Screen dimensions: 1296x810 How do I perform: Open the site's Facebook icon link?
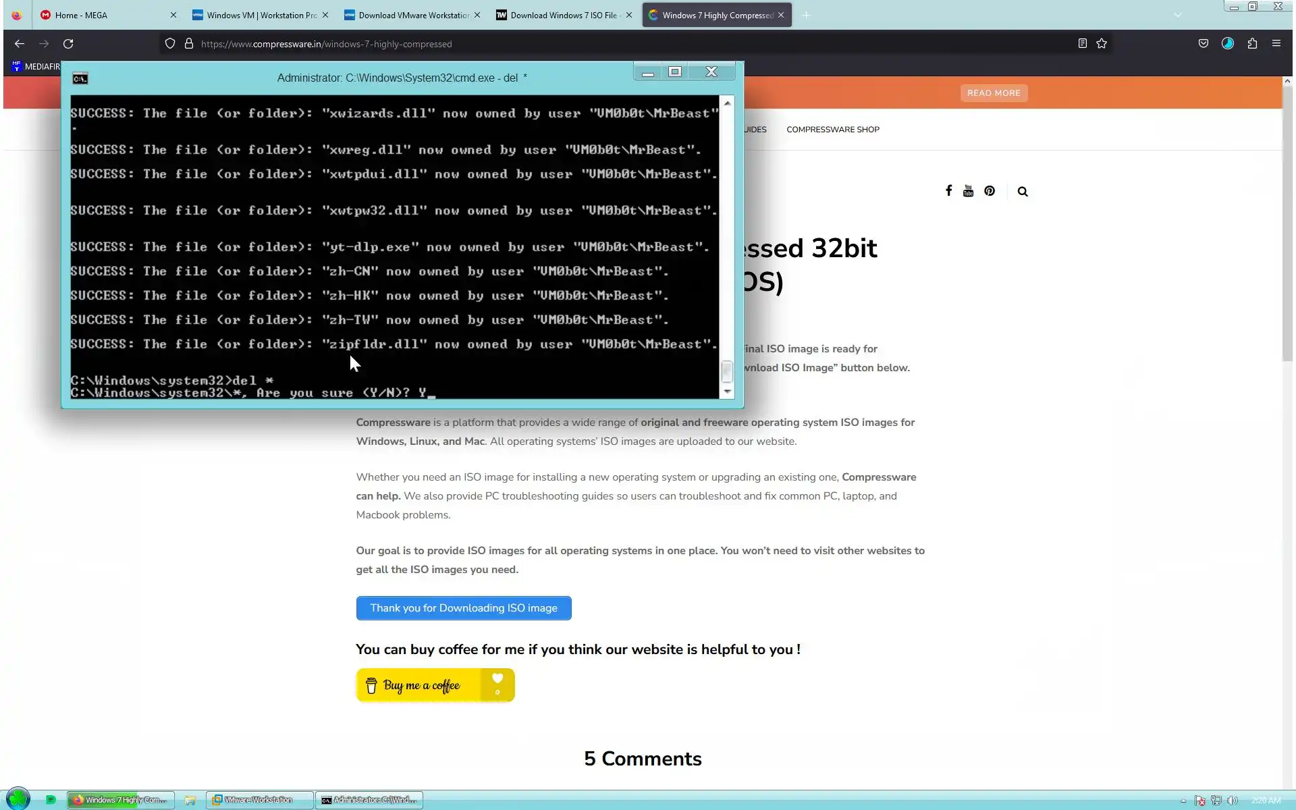948,191
